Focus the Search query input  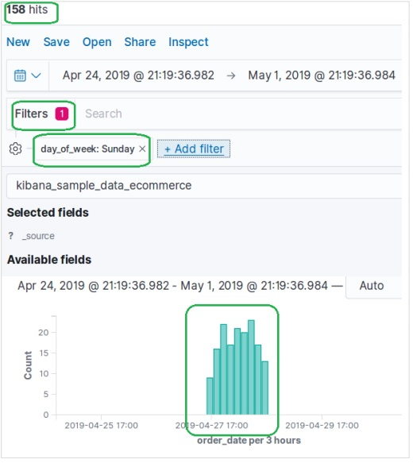242,114
